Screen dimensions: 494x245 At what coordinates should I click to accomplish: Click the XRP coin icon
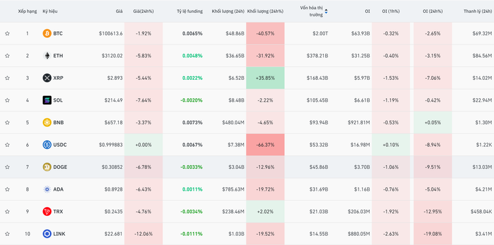[x=47, y=78]
